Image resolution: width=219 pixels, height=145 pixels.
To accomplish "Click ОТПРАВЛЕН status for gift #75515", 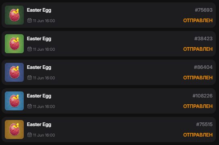I will [x=198, y=135].
